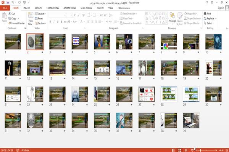Expand the Select dropdown
229x152 pixels.
pyautogui.click(x=209, y=23)
